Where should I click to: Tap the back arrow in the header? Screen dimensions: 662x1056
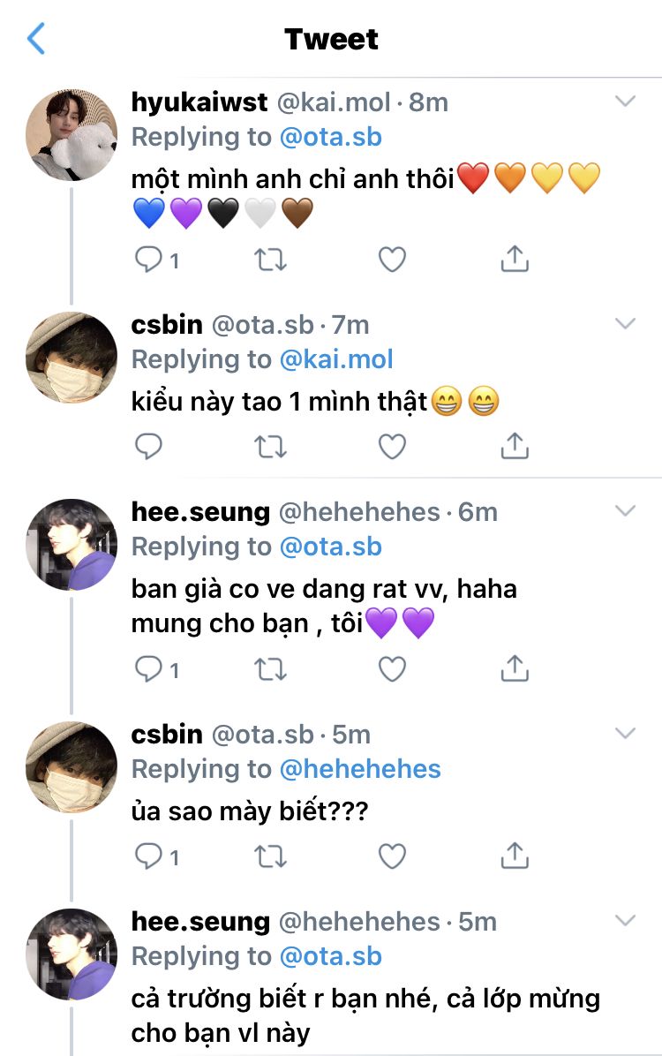(x=36, y=39)
